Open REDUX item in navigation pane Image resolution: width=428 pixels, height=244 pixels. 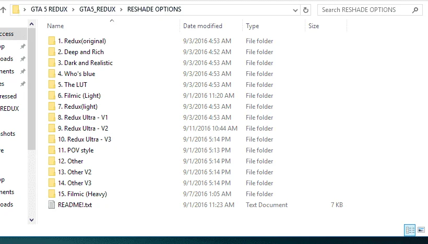9,109
